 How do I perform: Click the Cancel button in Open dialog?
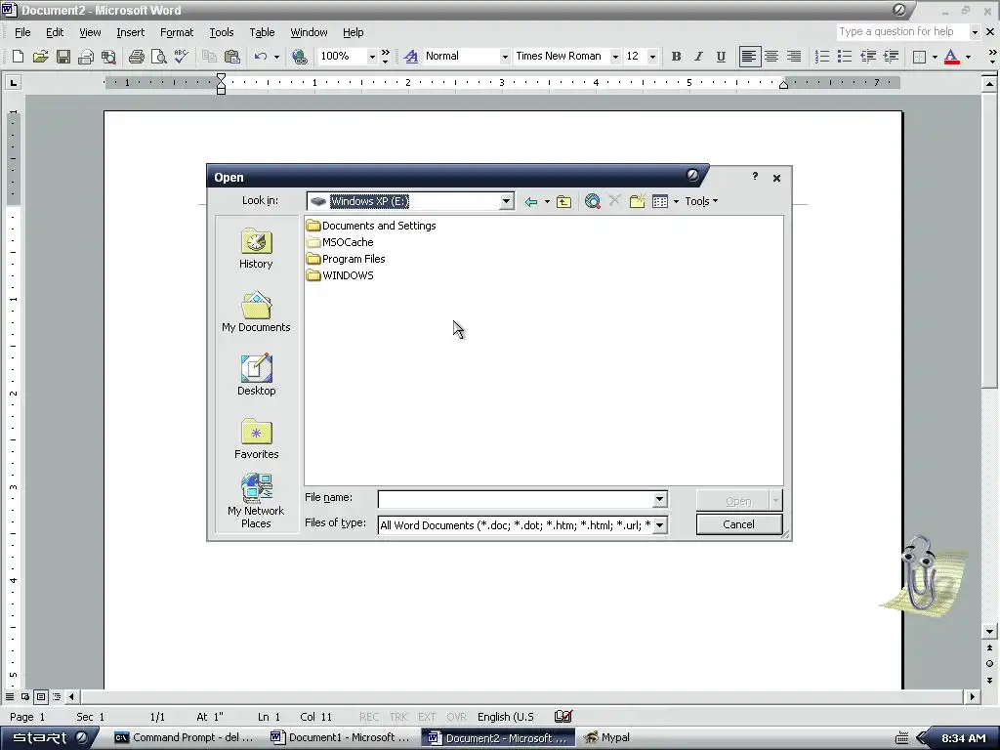738,524
